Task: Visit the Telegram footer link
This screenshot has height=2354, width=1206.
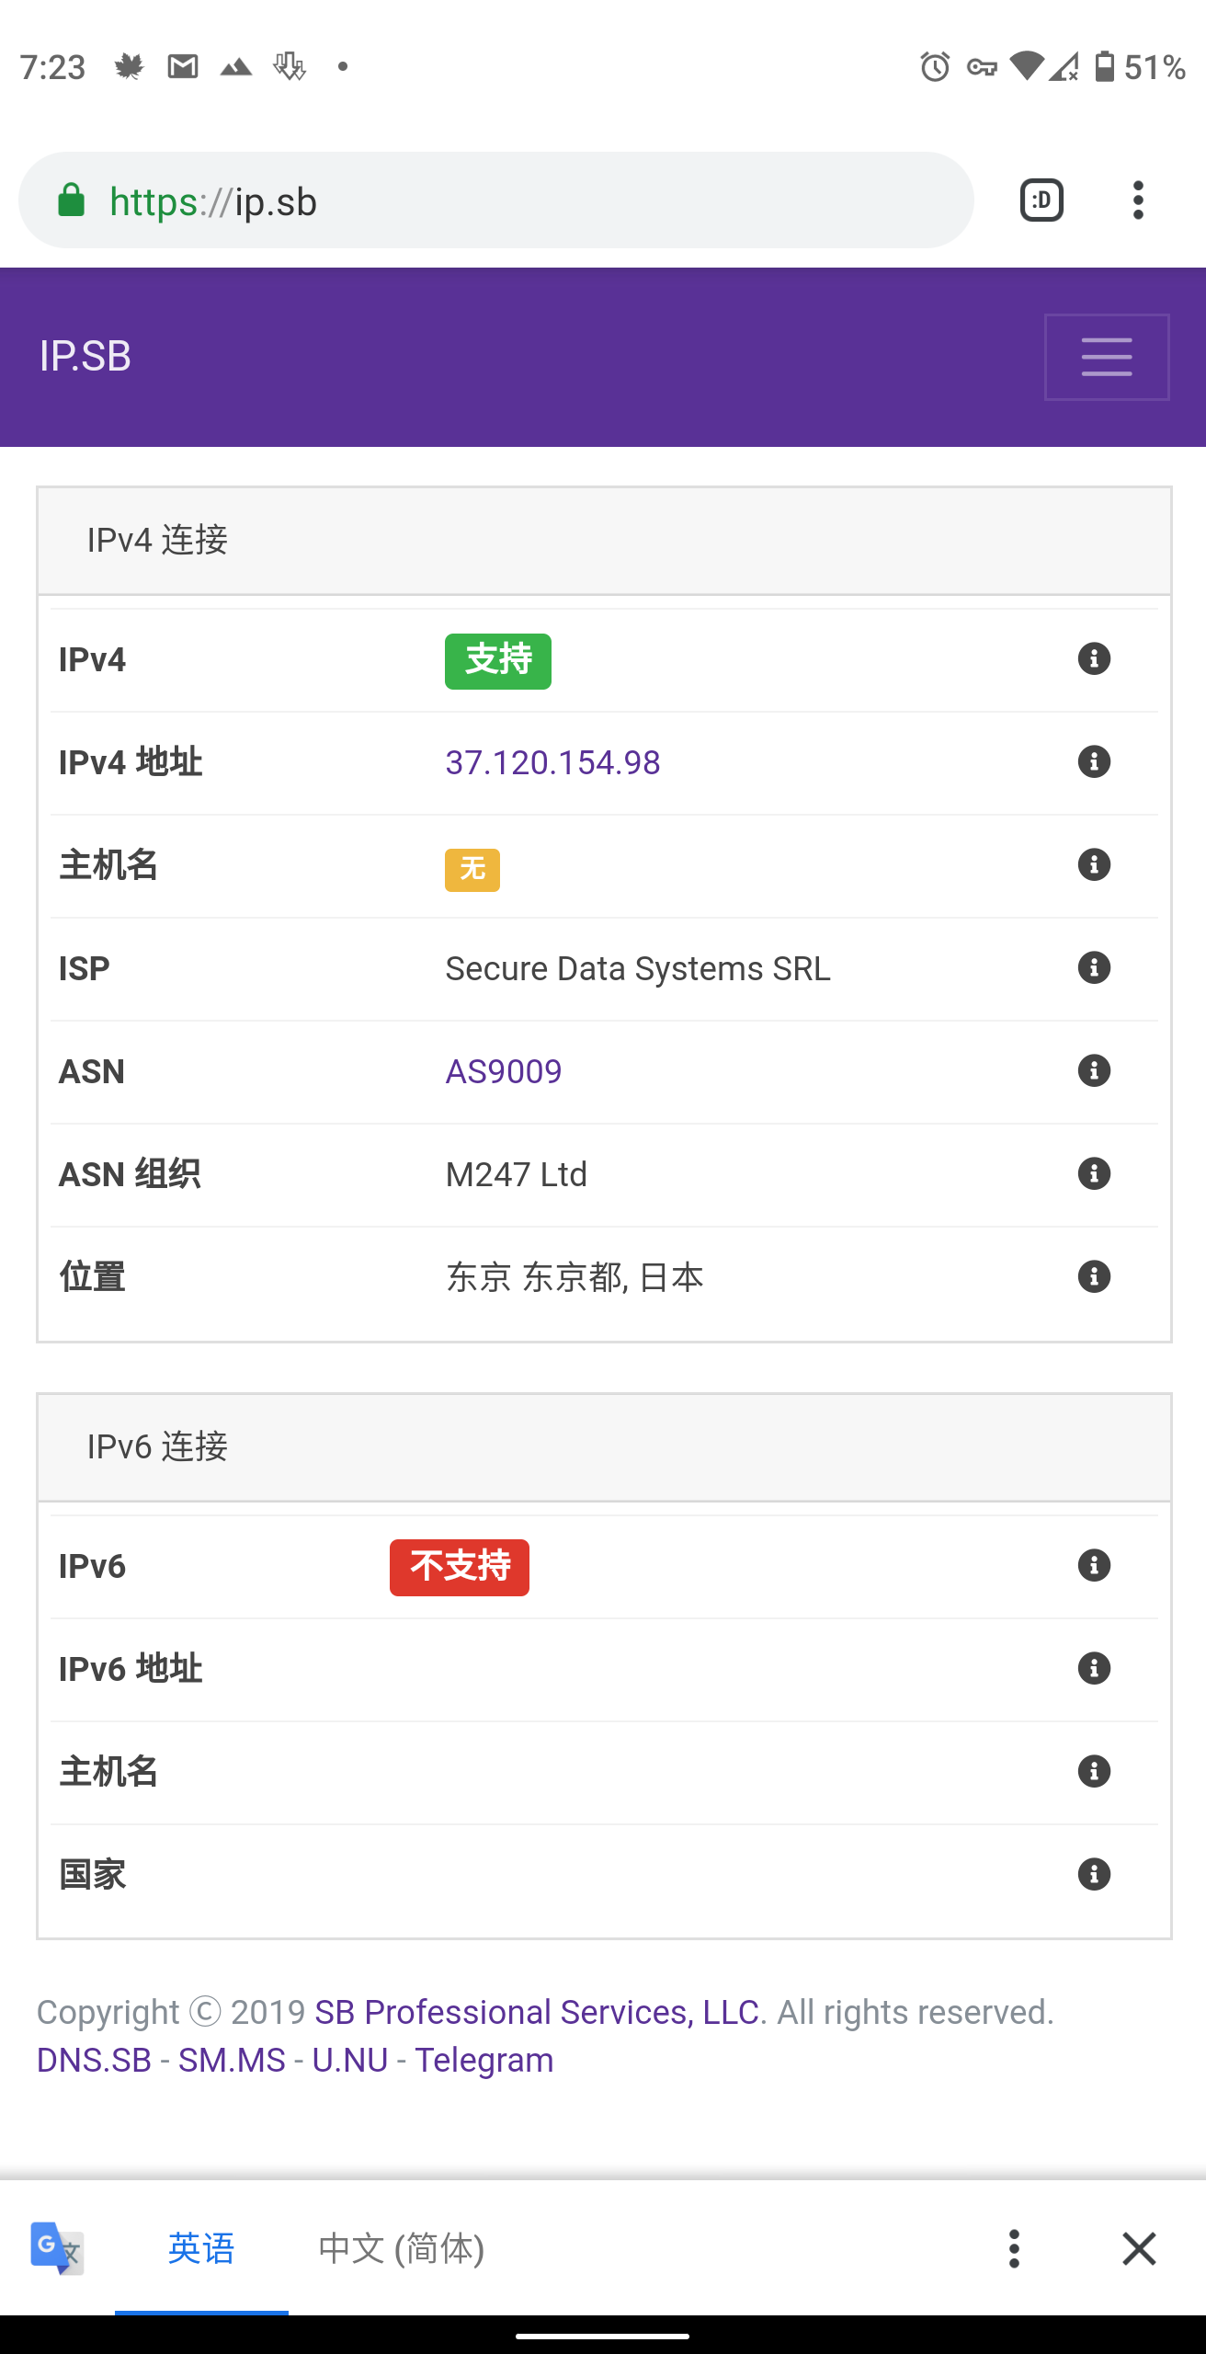Action: [x=484, y=2061]
